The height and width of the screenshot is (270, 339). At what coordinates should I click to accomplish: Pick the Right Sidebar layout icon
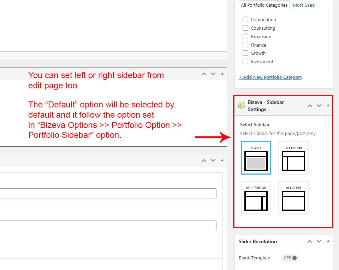[256, 198]
